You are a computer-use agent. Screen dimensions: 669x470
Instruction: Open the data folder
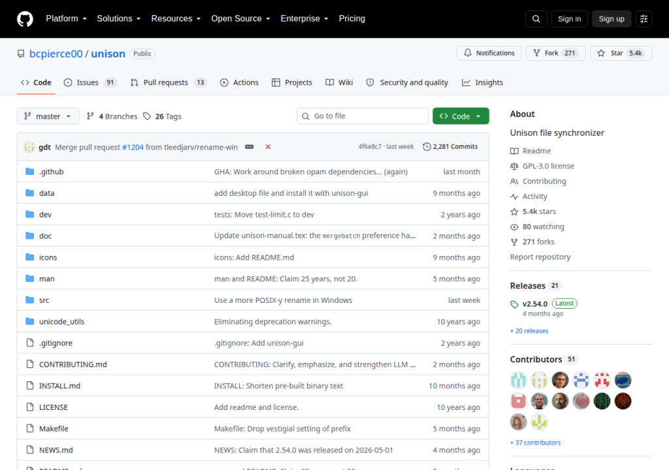pyautogui.click(x=46, y=193)
